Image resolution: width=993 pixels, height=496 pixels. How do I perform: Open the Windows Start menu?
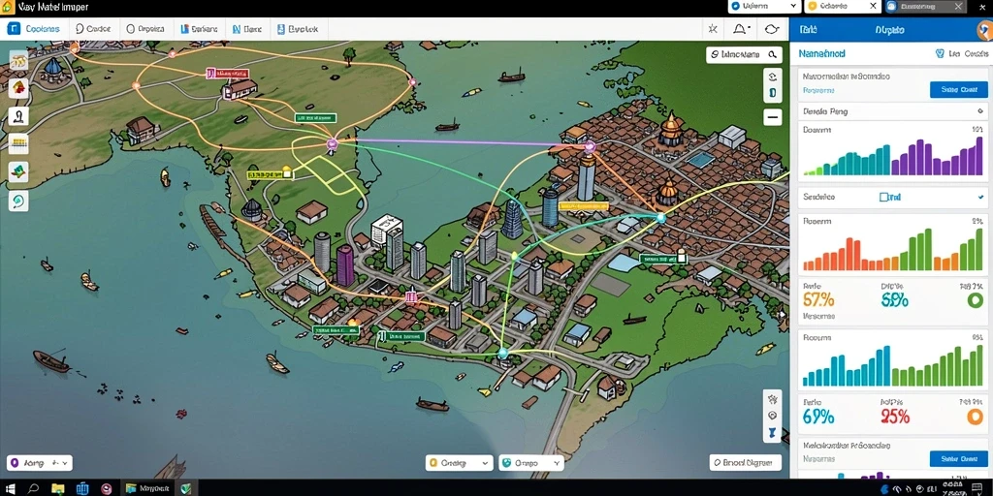[12, 488]
